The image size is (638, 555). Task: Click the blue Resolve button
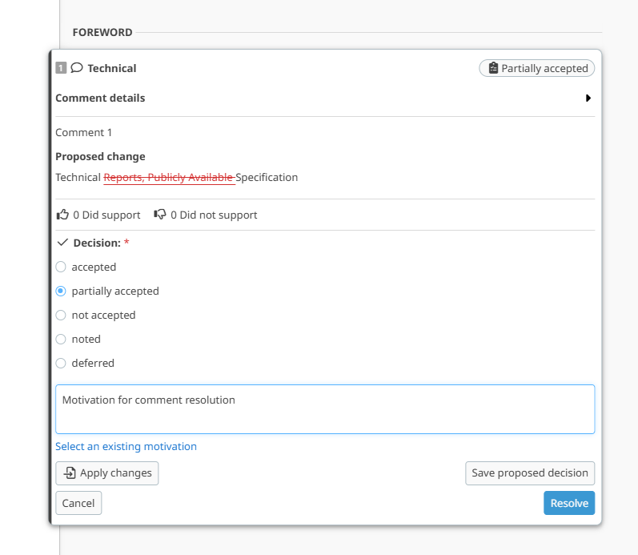click(x=568, y=503)
